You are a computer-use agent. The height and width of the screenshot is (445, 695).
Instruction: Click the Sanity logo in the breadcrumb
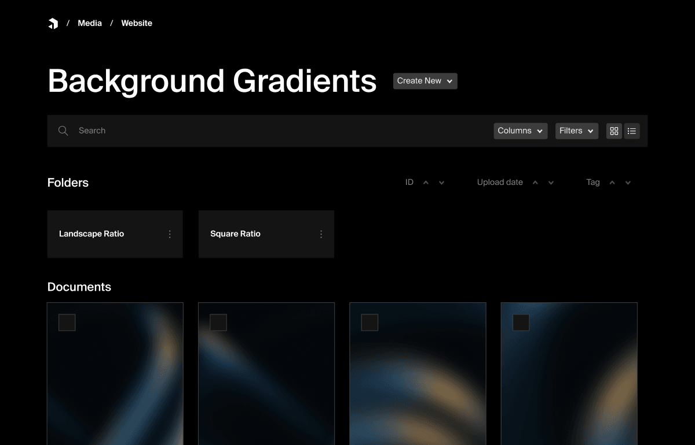coord(53,23)
